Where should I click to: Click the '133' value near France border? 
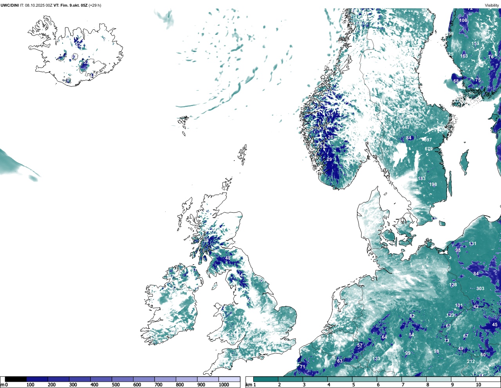point(377,359)
